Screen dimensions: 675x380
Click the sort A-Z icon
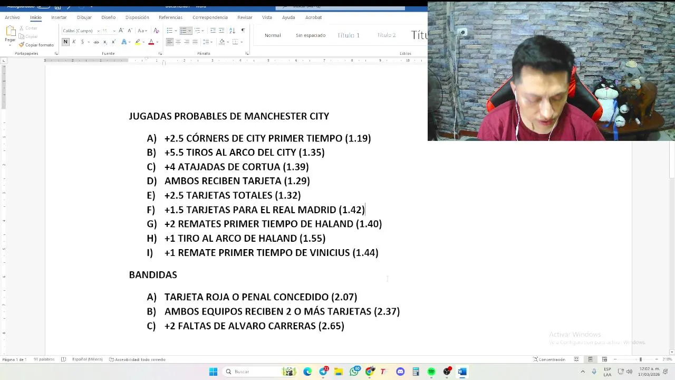232,30
